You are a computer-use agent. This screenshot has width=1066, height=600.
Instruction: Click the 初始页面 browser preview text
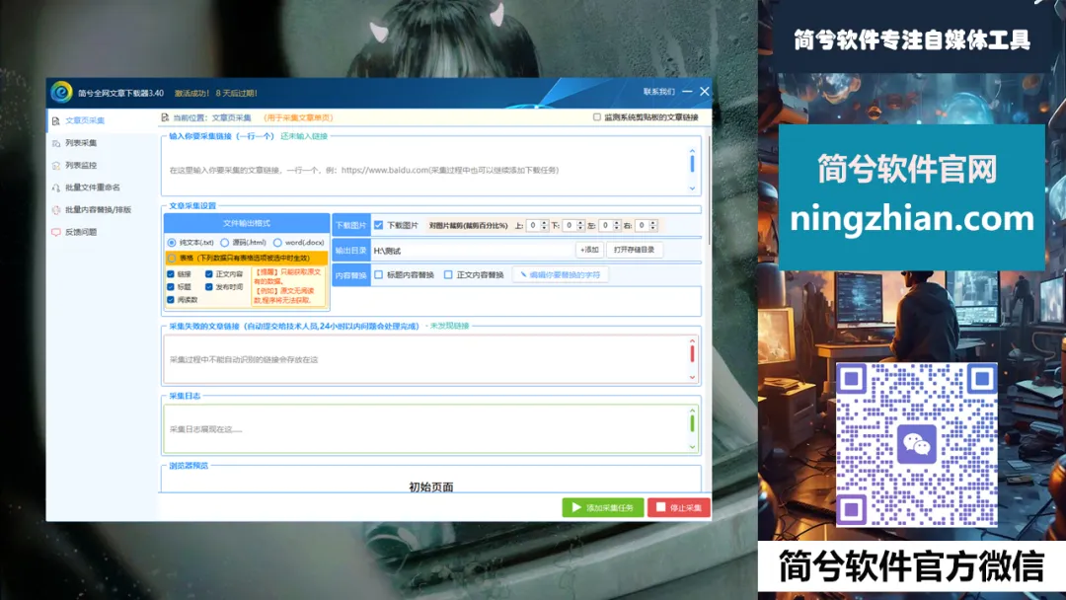tap(431, 487)
